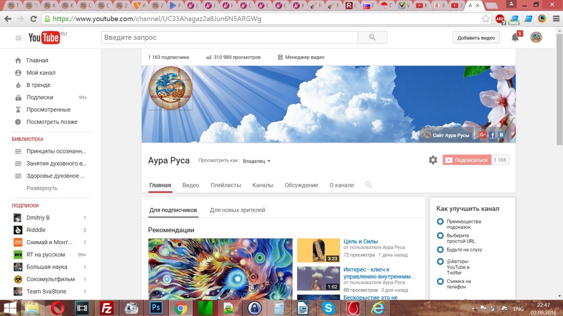Image resolution: width=563 pixels, height=316 pixels.
Task: Switch to the 'Плейлисты' channel tab
Action: click(226, 185)
